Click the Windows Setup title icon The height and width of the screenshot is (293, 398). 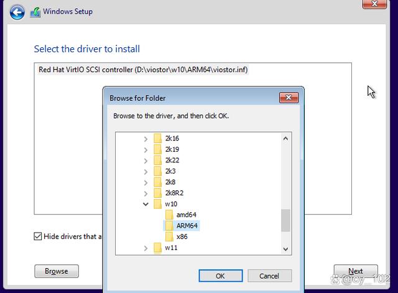(35, 12)
